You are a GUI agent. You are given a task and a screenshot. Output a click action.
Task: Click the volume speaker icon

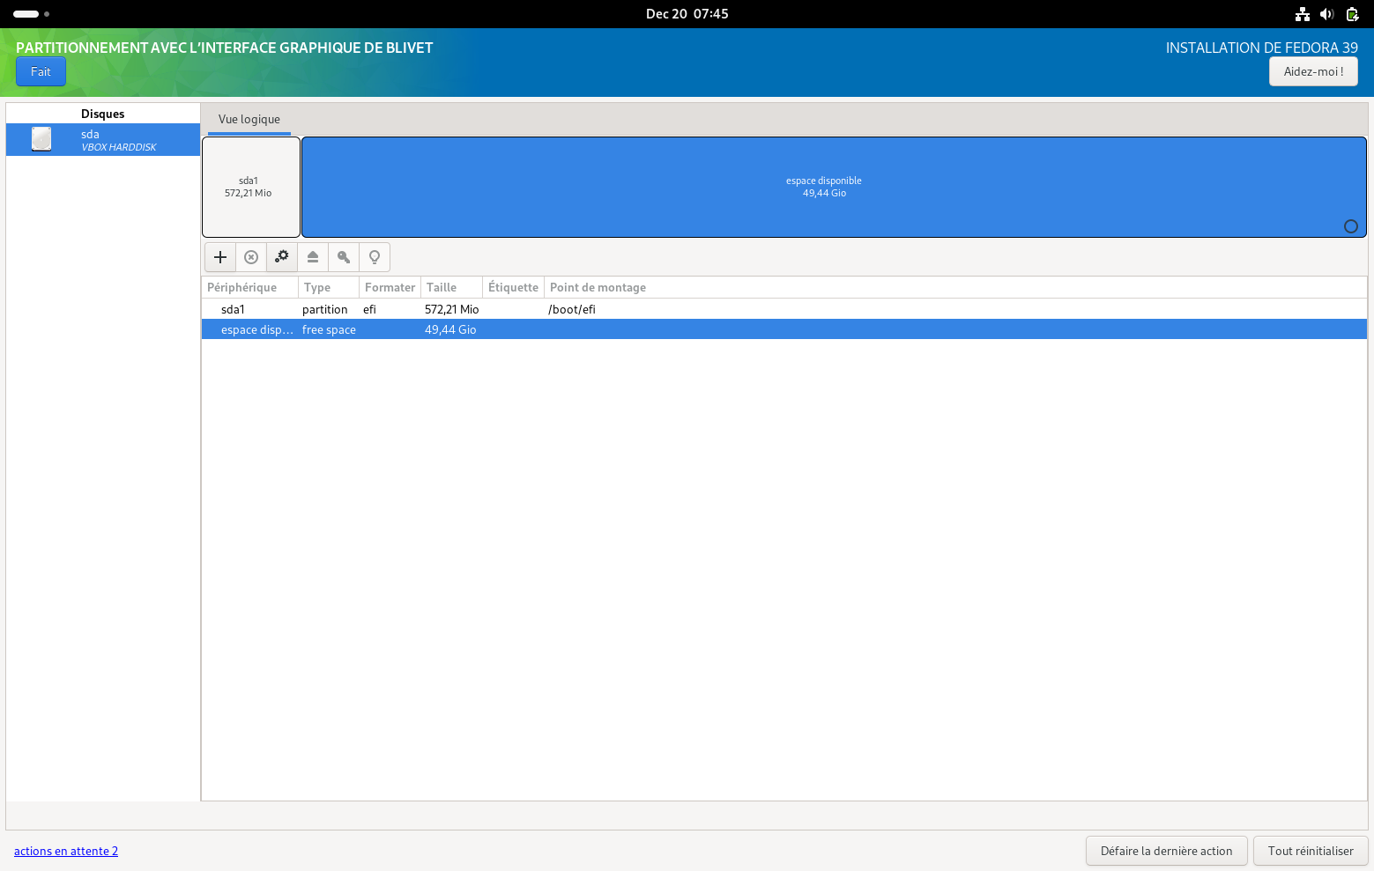point(1327,14)
